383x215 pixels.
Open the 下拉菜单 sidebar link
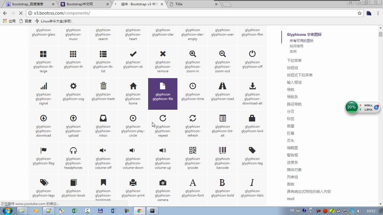[294, 60]
